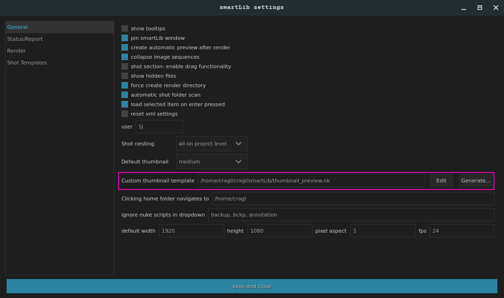Click the user name input field

(159, 126)
